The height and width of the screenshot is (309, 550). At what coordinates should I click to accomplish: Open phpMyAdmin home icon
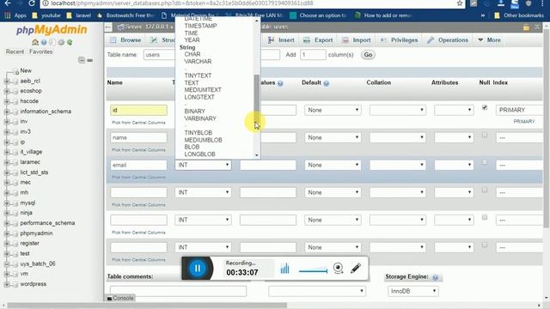35,42
